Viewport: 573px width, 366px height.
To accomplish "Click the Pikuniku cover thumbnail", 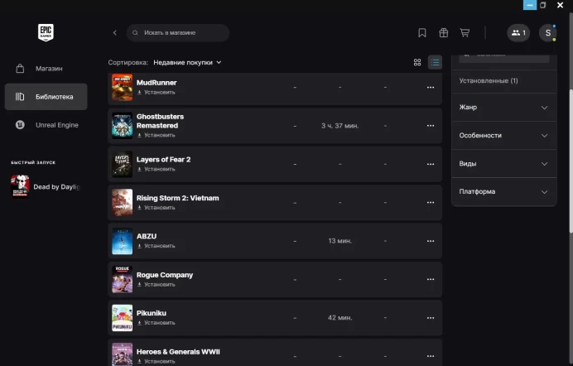I will 122,318.
